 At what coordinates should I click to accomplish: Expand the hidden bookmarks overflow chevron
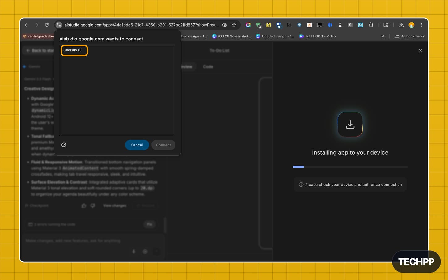pos(383,36)
